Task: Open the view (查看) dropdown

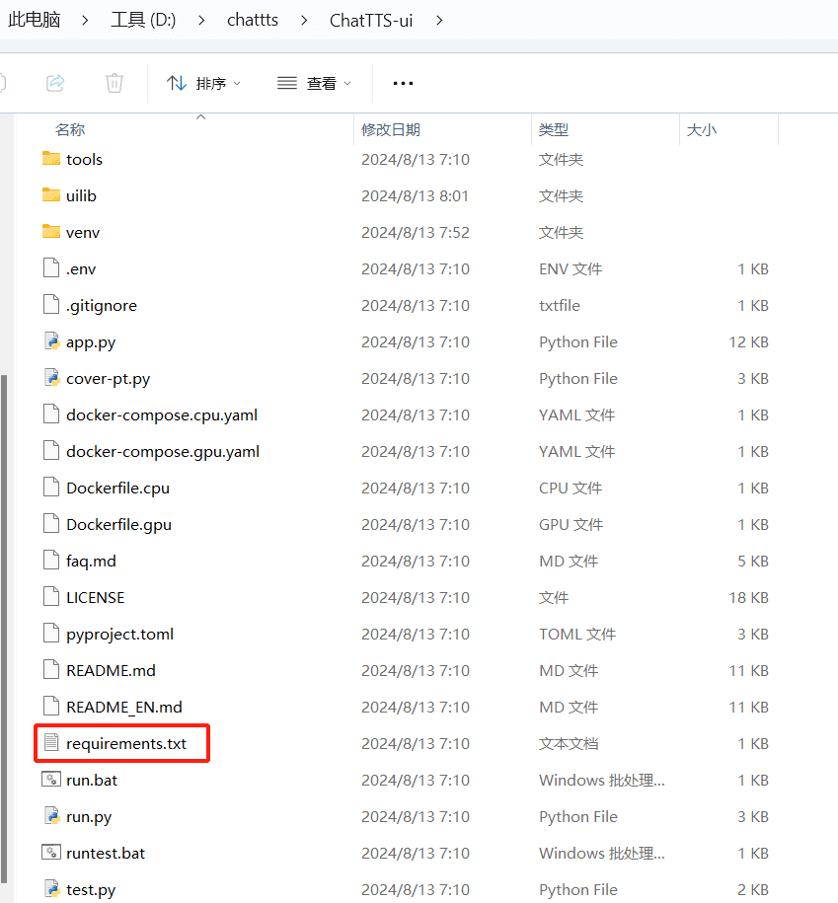Action: pos(314,84)
